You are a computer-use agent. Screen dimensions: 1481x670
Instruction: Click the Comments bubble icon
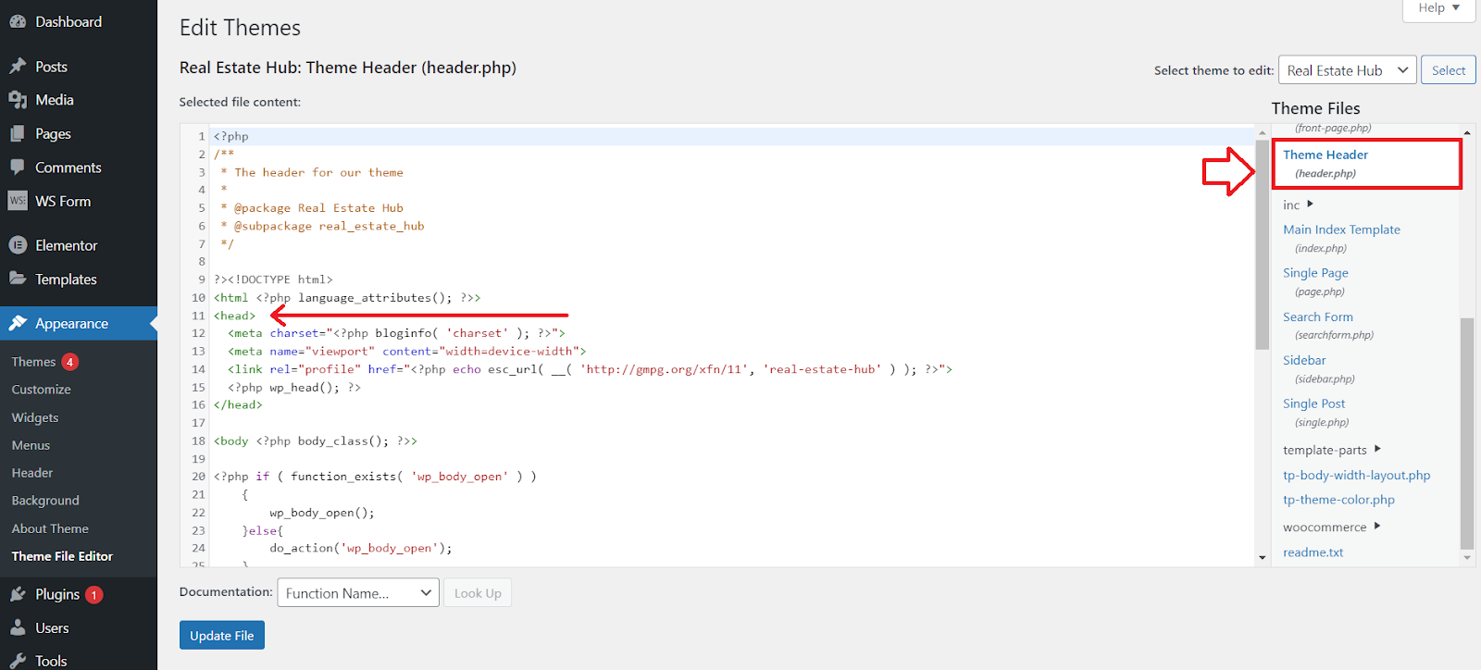click(x=18, y=167)
